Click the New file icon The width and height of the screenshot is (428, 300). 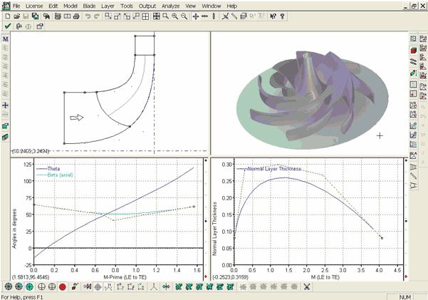(8, 16)
